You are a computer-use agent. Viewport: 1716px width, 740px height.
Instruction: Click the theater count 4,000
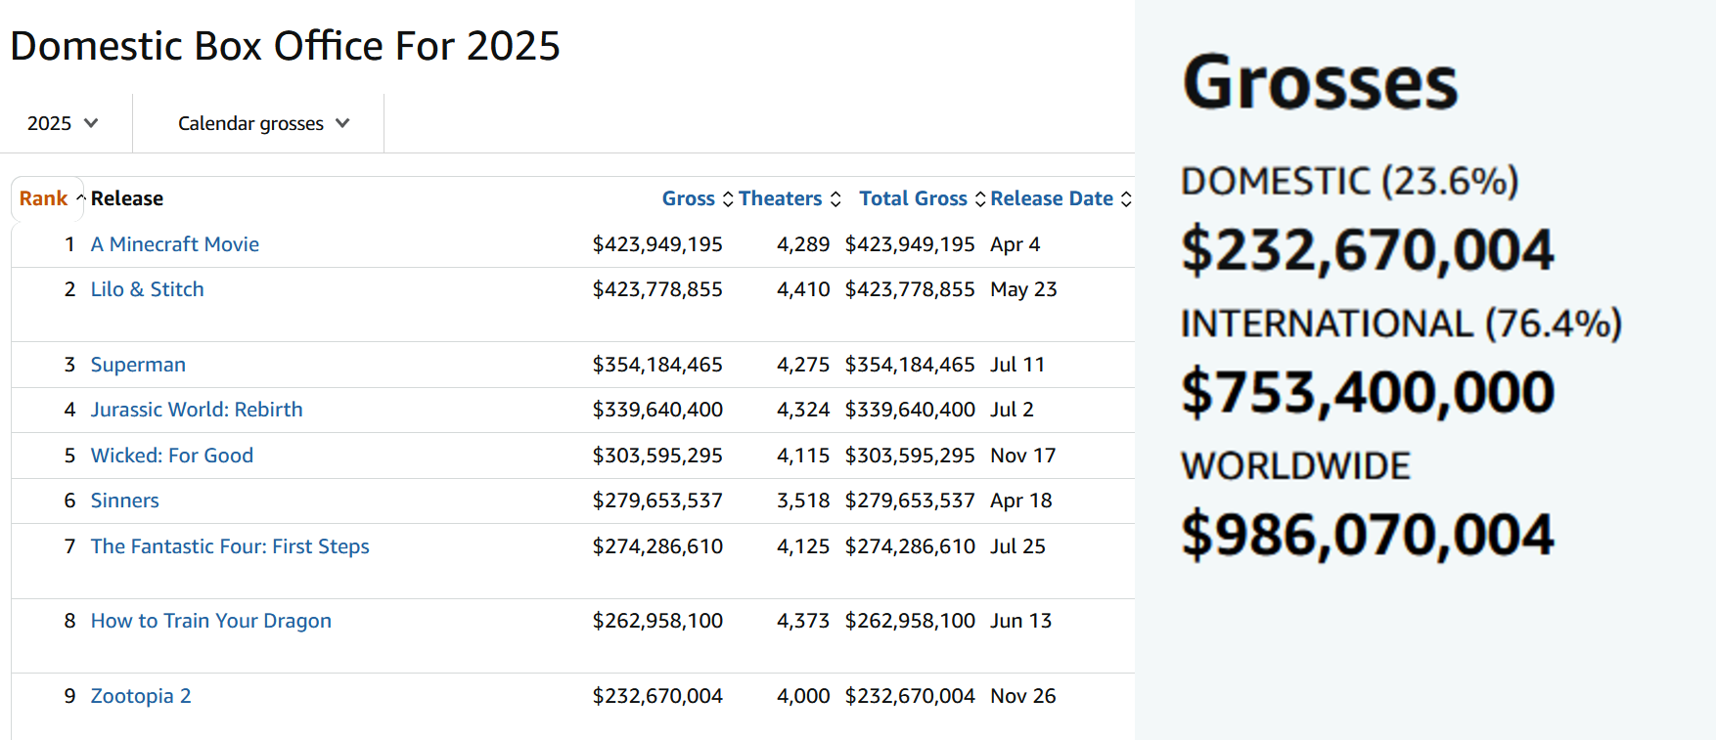[803, 696]
